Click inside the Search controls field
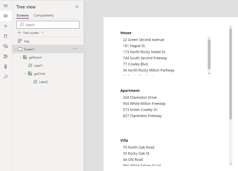The width and height of the screenshot is (238, 171). (48, 24)
